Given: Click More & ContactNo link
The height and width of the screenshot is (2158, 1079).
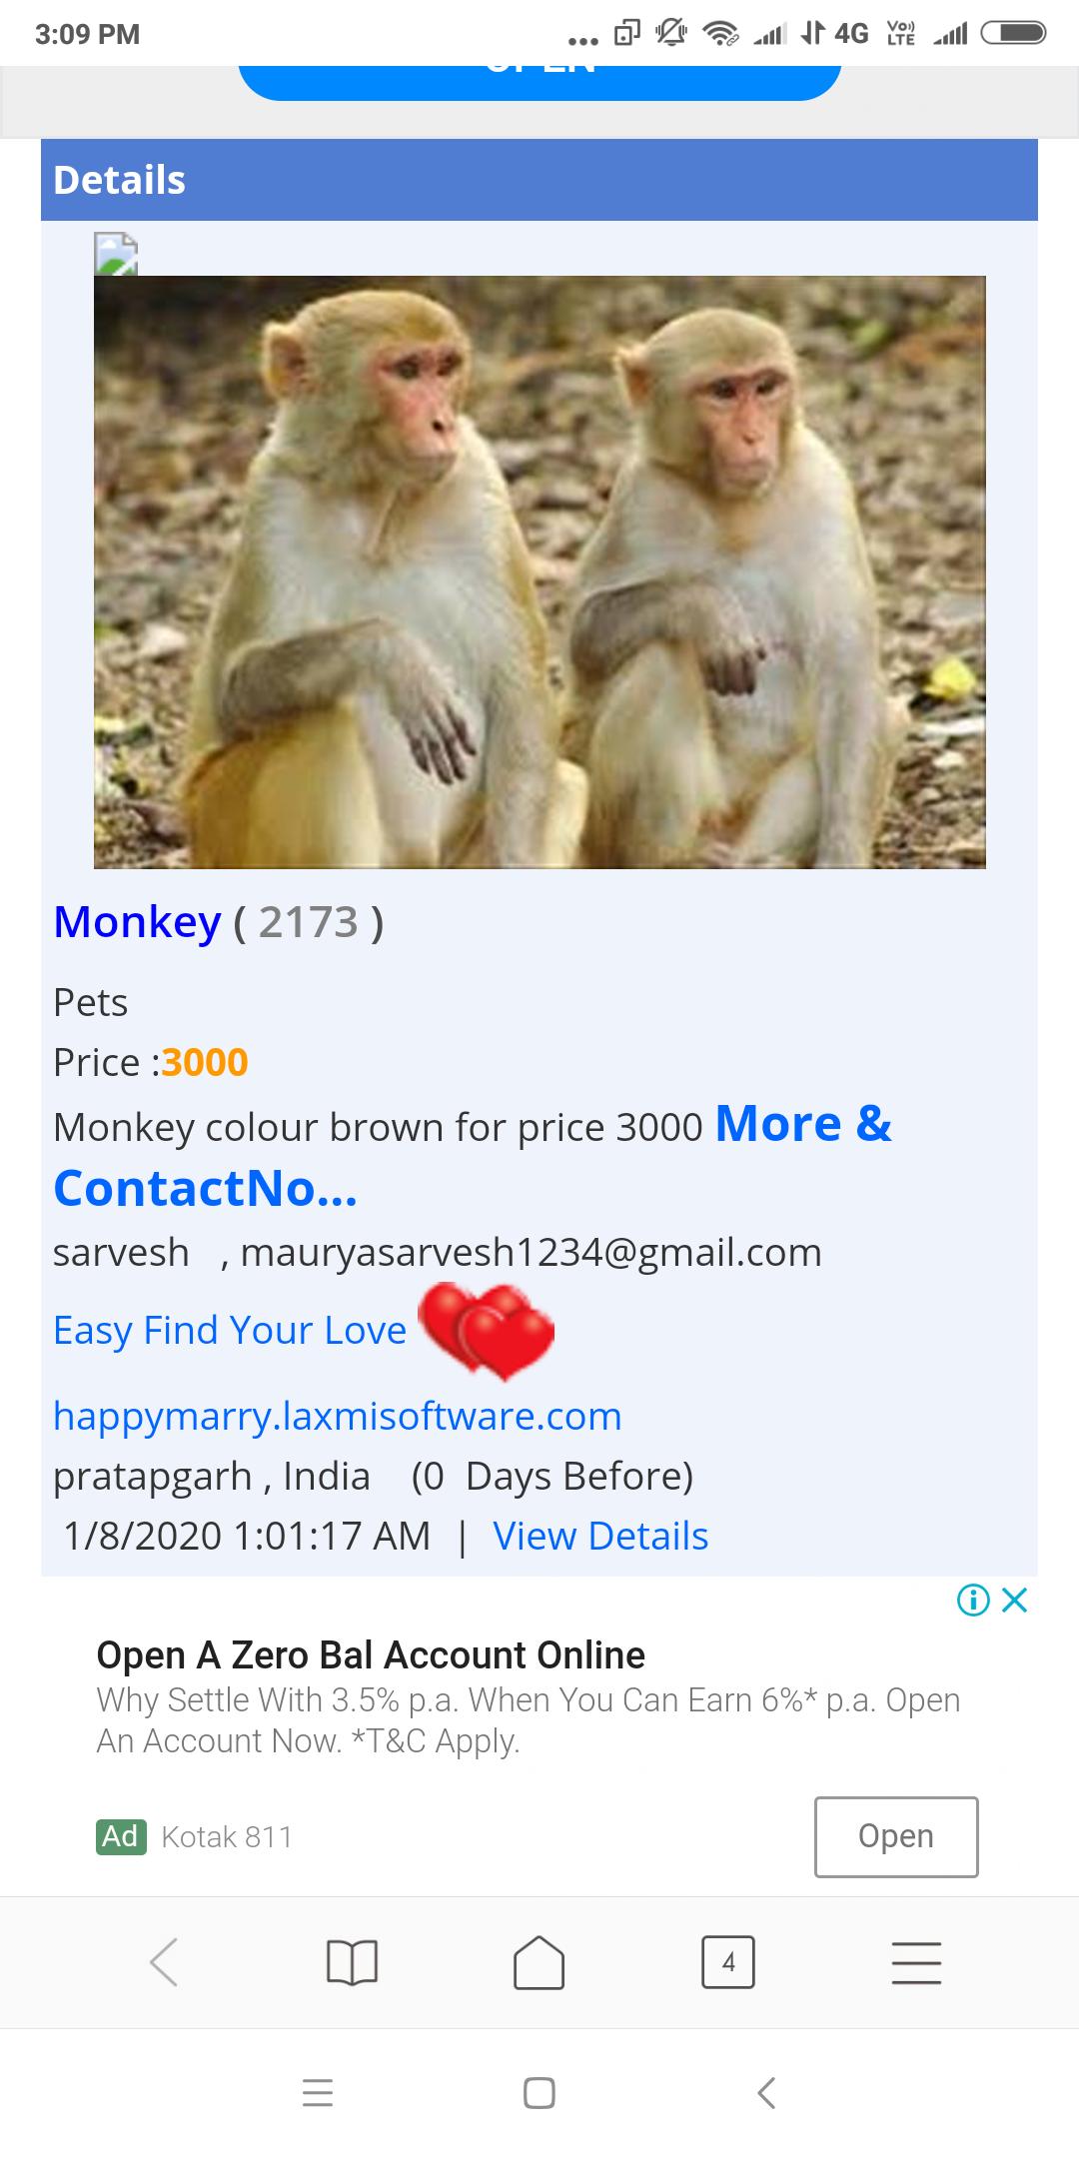Looking at the screenshot, I should [472, 1156].
